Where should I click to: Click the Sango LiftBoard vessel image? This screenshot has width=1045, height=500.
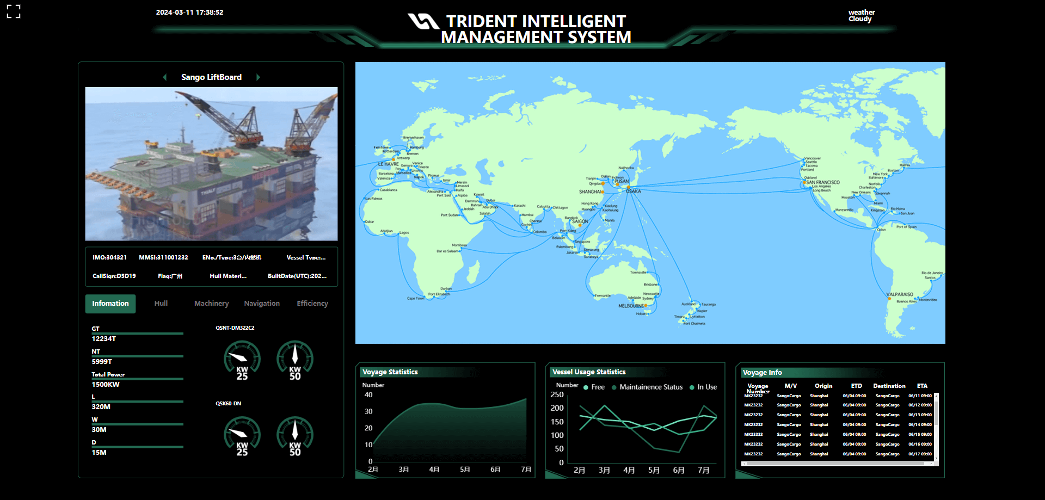pos(211,164)
